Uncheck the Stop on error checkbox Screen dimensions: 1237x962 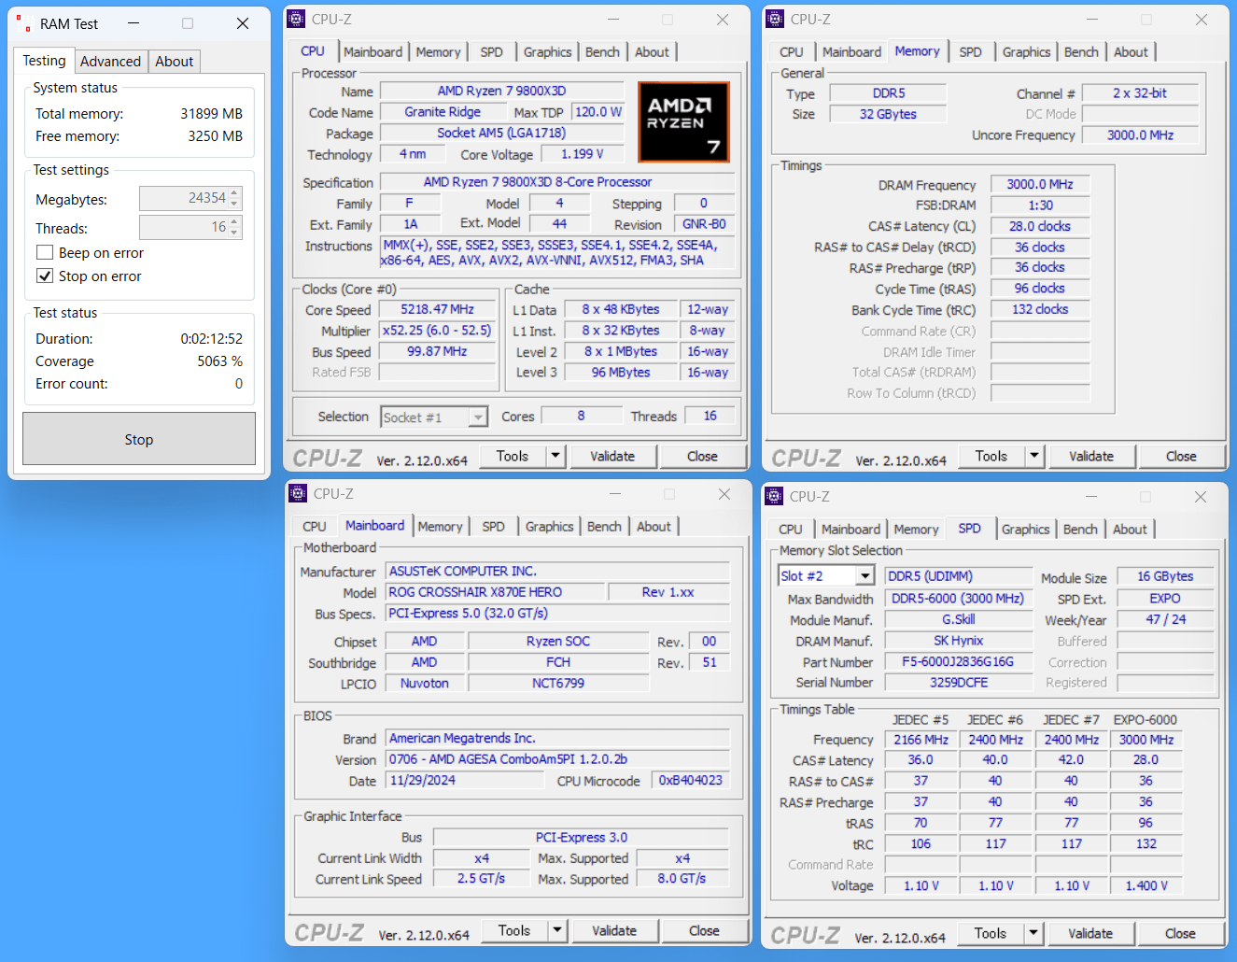(45, 276)
